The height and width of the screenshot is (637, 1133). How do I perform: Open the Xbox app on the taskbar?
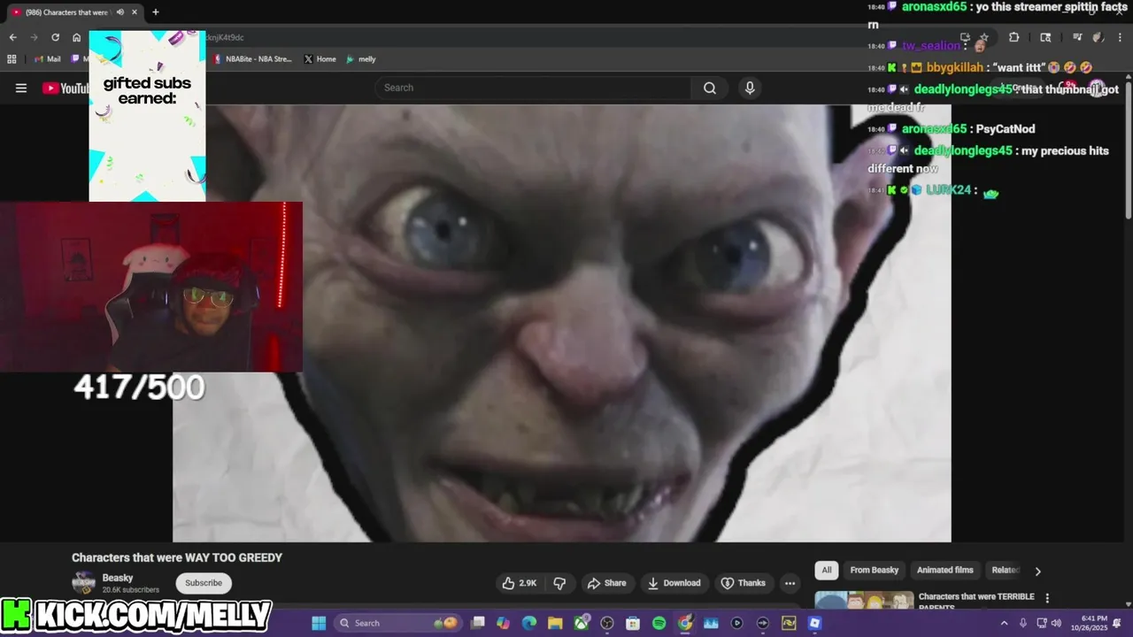point(582,623)
